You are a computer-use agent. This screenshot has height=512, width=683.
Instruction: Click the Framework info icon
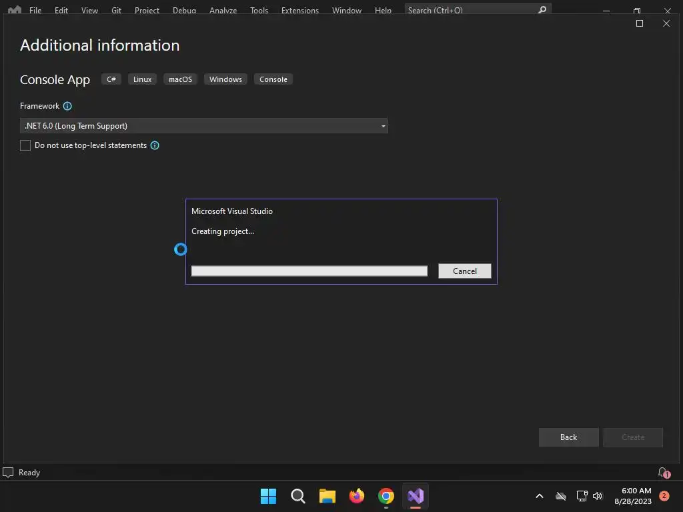click(67, 106)
